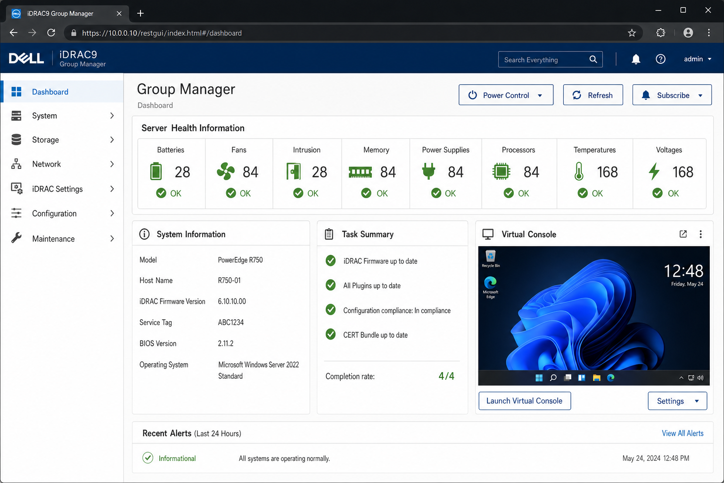
Task: Click the Informational alert check icon
Action: click(x=148, y=458)
